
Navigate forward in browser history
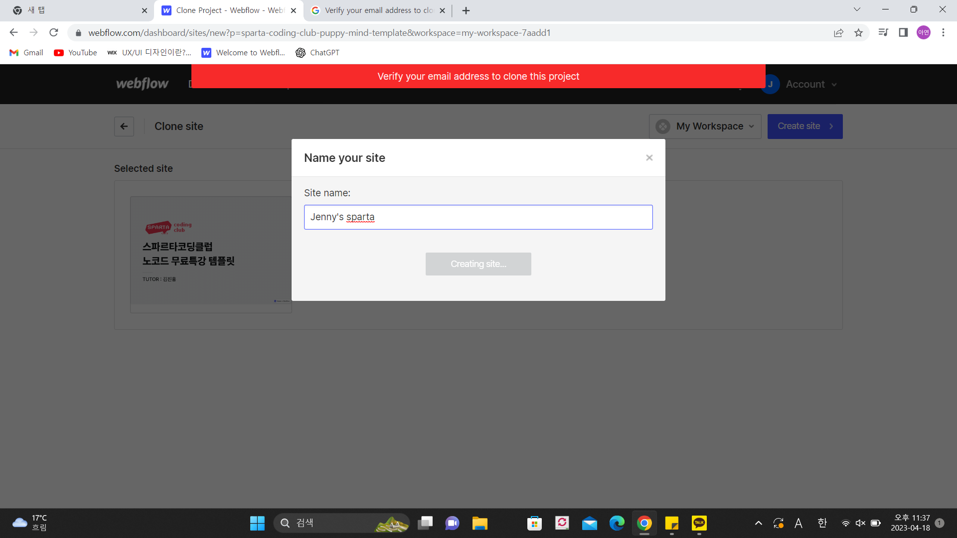[x=33, y=33]
